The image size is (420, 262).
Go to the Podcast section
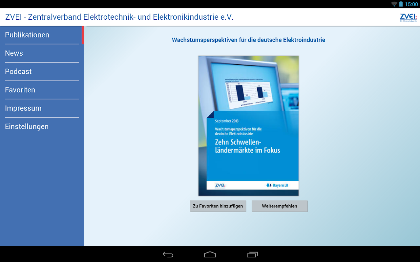tap(42, 72)
